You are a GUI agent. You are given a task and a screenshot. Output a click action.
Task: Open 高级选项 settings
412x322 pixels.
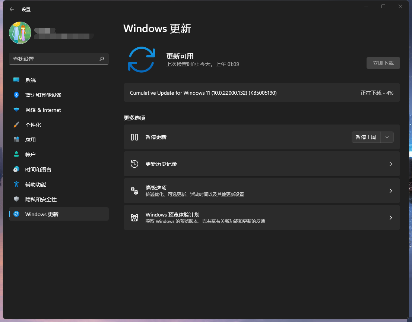[262, 190]
